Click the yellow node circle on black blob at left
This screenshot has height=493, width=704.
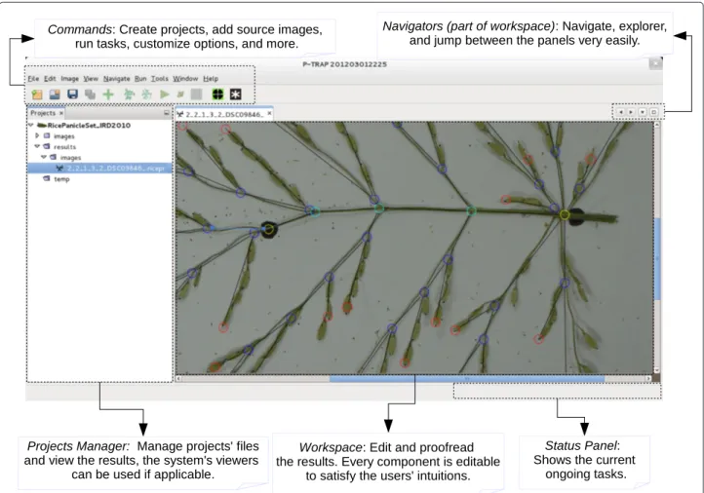268,229
